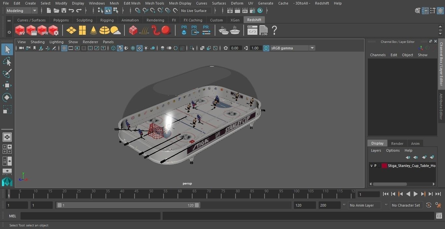Screen dimensions: 445x229
Task: Click the red sphere Redshift material icon
Action: click(x=166, y=30)
